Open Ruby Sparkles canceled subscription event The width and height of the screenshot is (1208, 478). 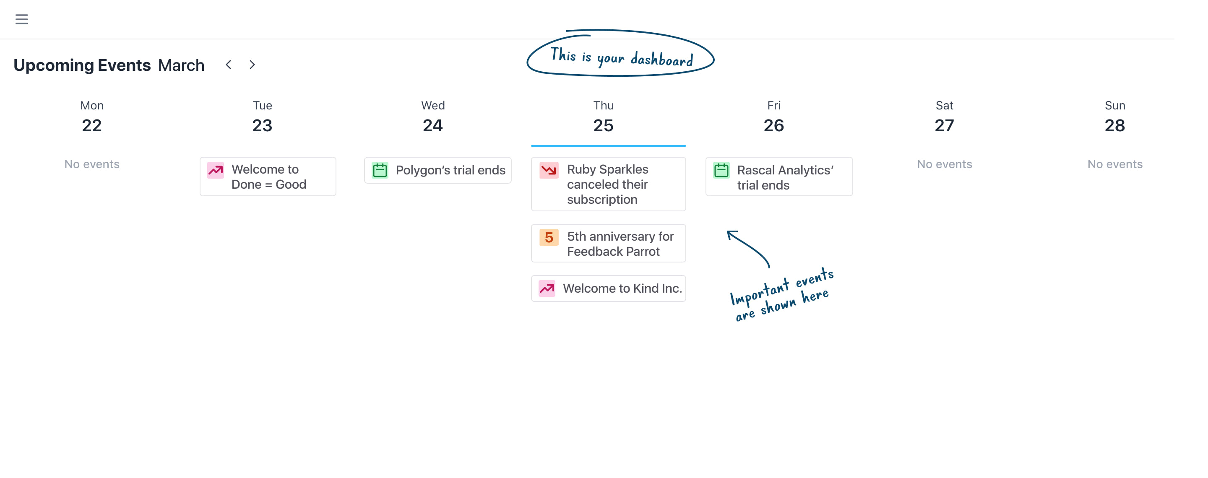click(608, 184)
